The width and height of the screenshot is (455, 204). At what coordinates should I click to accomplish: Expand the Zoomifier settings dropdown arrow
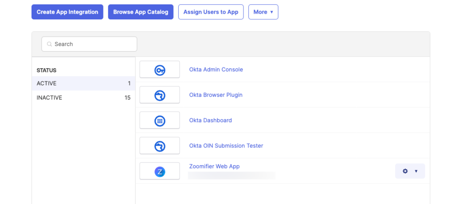(x=416, y=171)
